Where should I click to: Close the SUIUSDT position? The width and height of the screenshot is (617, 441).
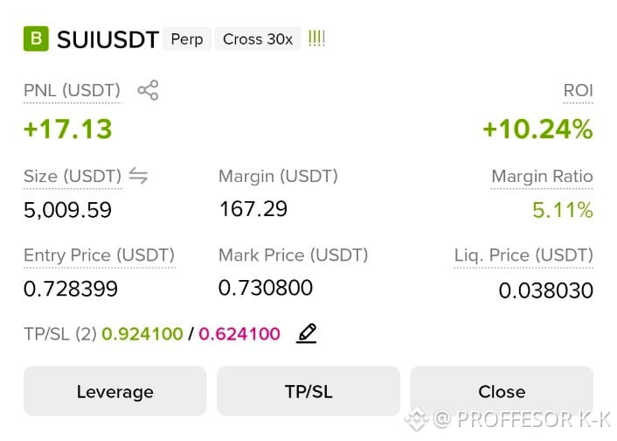(x=502, y=391)
